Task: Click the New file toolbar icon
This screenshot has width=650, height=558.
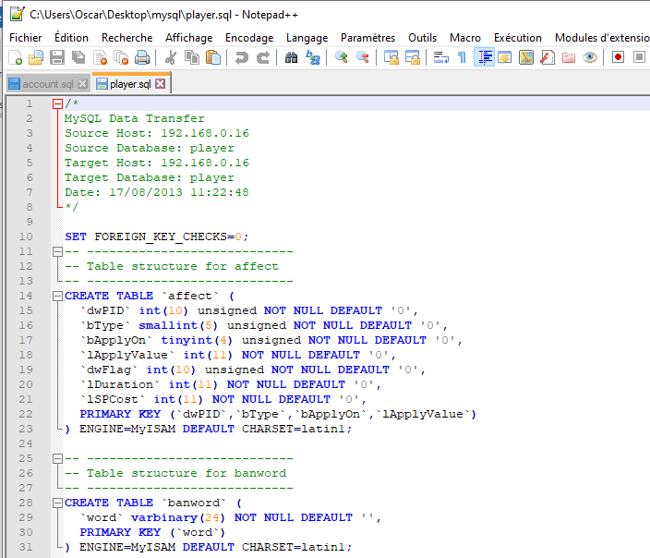Action: pyautogui.click(x=15, y=57)
